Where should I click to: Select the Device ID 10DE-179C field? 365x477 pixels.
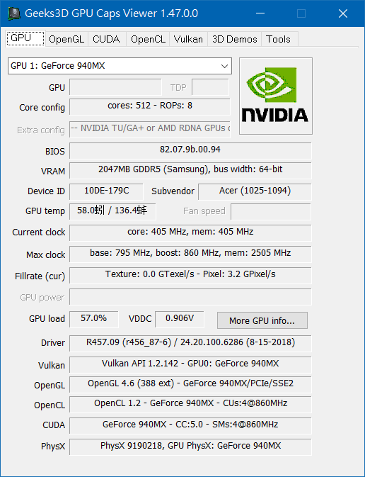coord(106,191)
